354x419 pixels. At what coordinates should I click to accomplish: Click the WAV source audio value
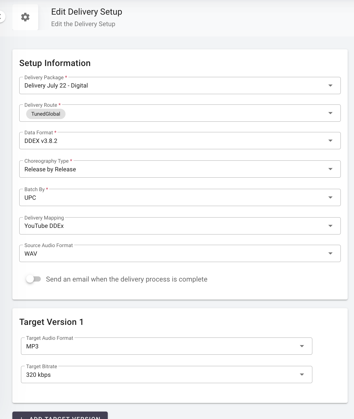pyautogui.click(x=31, y=254)
